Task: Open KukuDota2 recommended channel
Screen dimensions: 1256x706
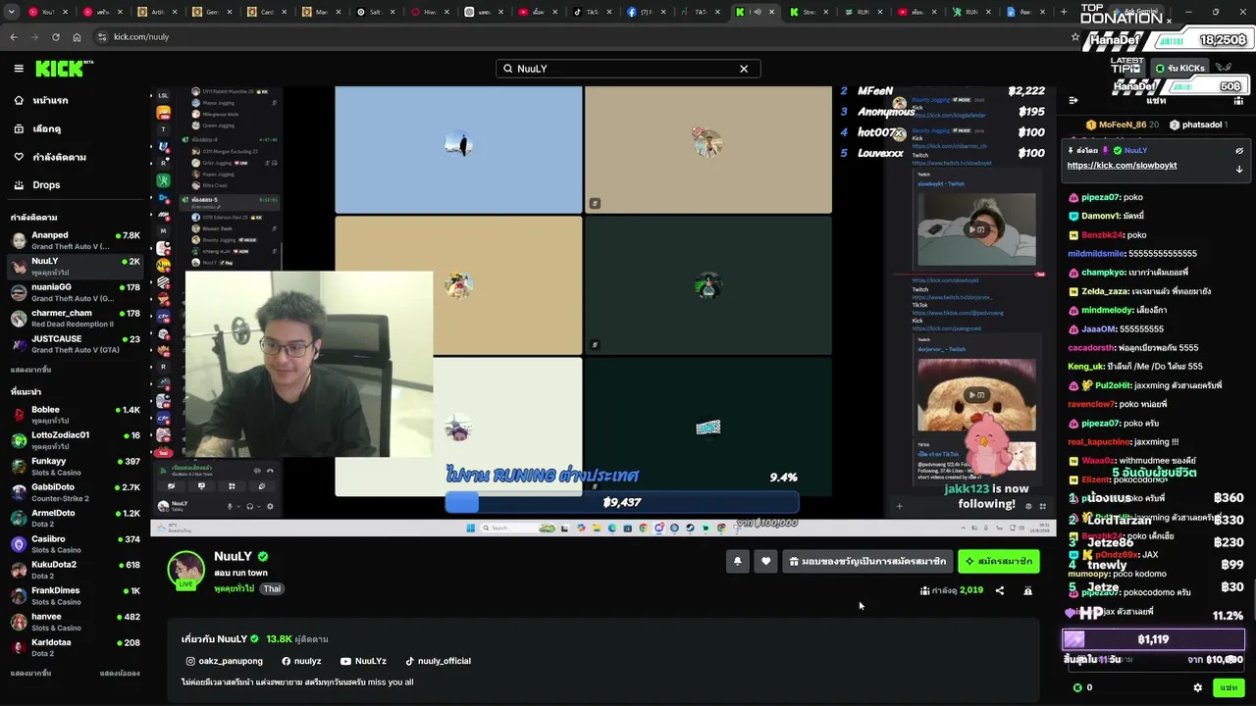Action: tap(76, 570)
